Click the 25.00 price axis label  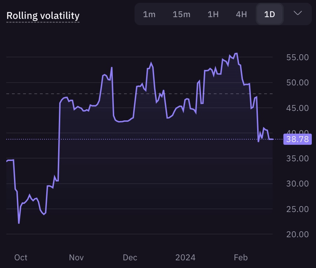297,209
